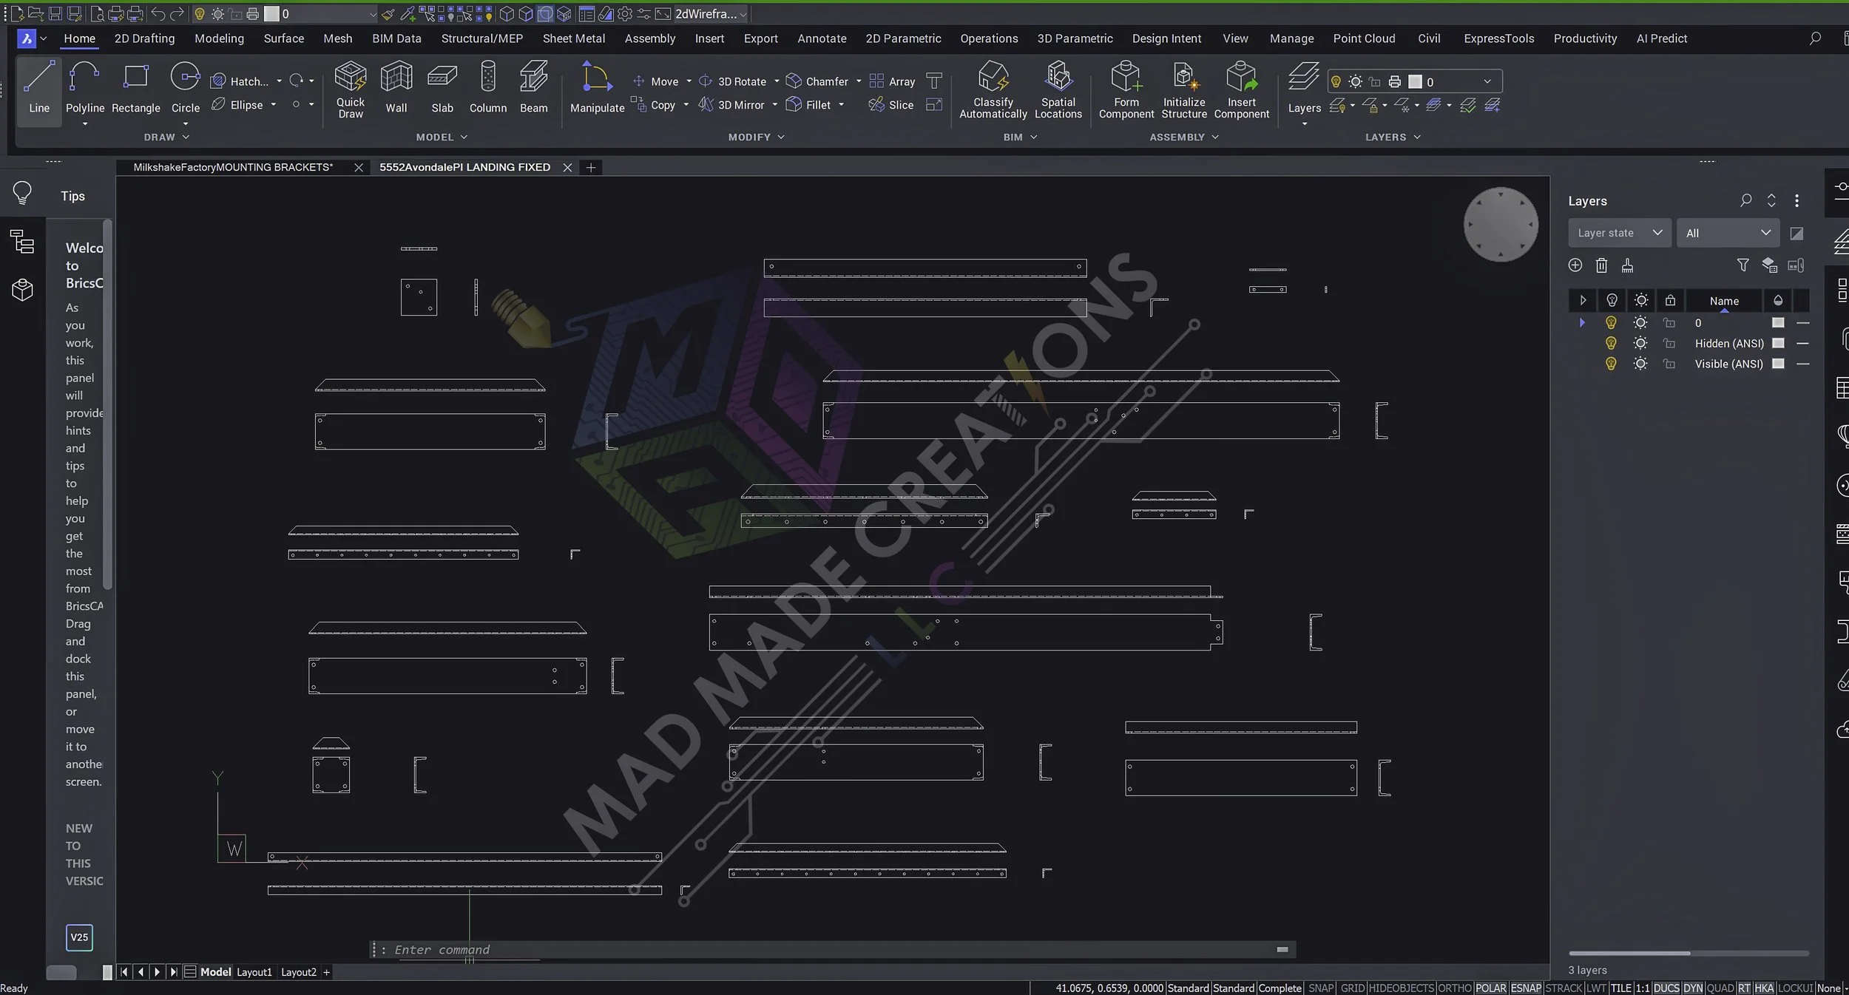Image resolution: width=1849 pixels, height=995 pixels.
Task: Click the Array tool
Action: point(892,81)
